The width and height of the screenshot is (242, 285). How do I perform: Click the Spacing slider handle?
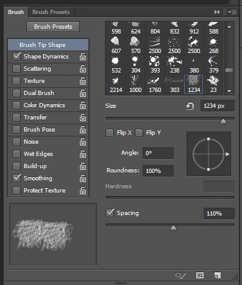173,228
